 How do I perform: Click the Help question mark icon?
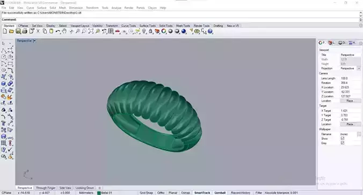pyautogui.click(x=210, y=31)
